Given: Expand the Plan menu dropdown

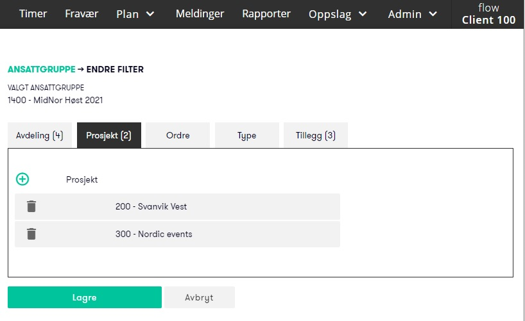Looking at the screenshot, I should 135,14.
